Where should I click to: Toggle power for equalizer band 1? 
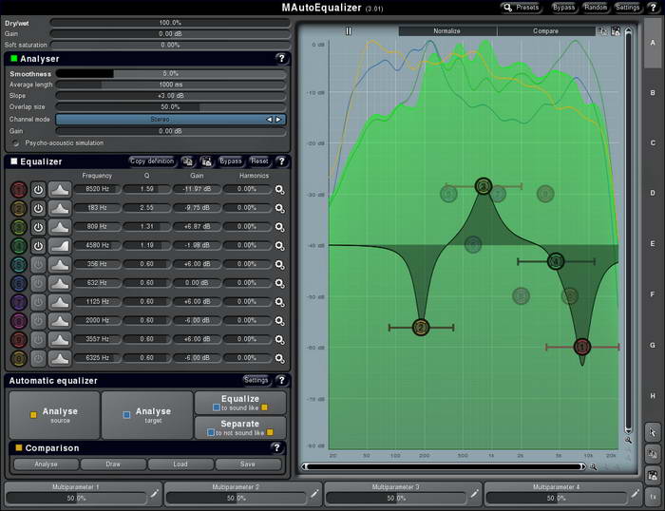pos(38,189)
